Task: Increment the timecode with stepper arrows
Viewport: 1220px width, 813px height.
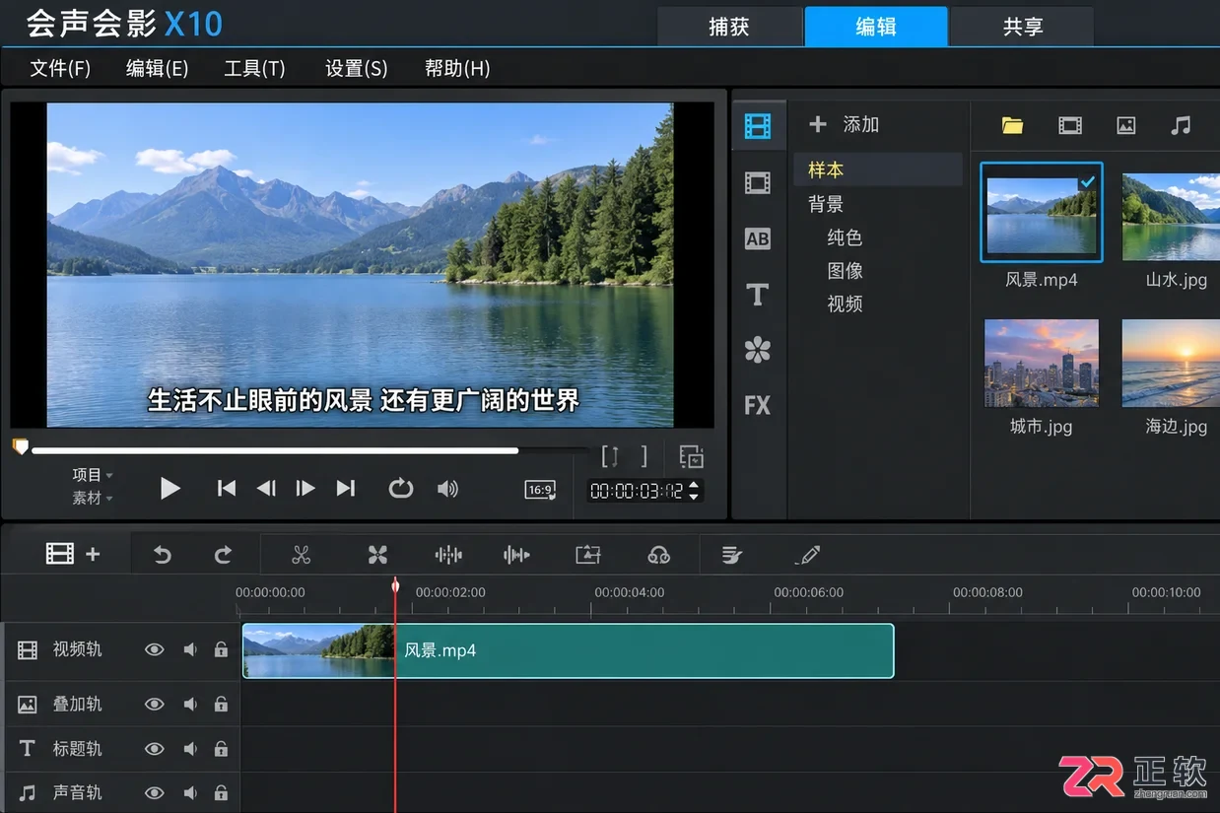Action: [694, 485]
